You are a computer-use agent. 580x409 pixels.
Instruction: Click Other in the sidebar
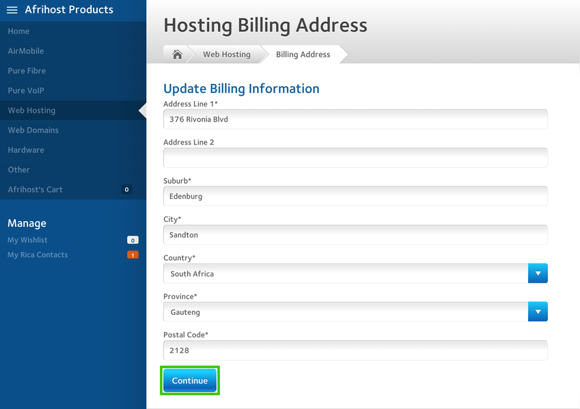pos(19,170)
